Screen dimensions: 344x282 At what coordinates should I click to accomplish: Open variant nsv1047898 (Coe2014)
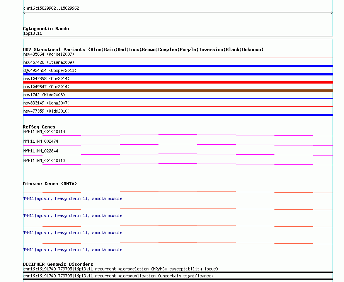(46, 79)
